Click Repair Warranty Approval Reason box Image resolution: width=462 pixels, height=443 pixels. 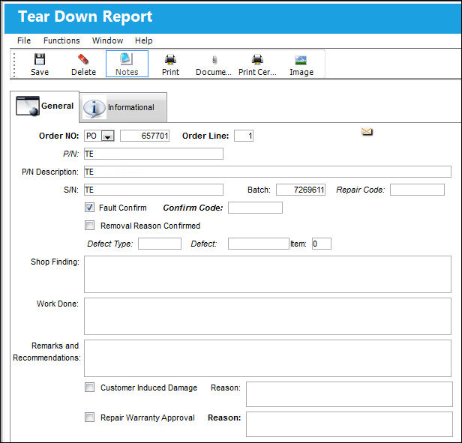pyautogui.click(x=349, y=424)
